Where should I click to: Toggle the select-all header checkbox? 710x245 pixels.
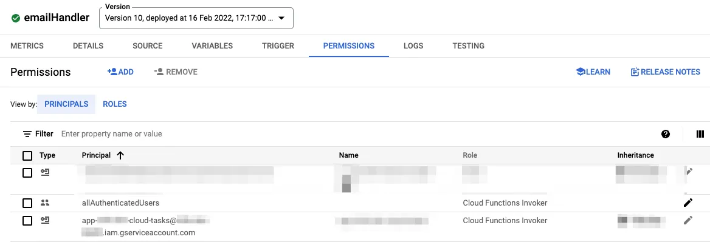pos(27,155)
